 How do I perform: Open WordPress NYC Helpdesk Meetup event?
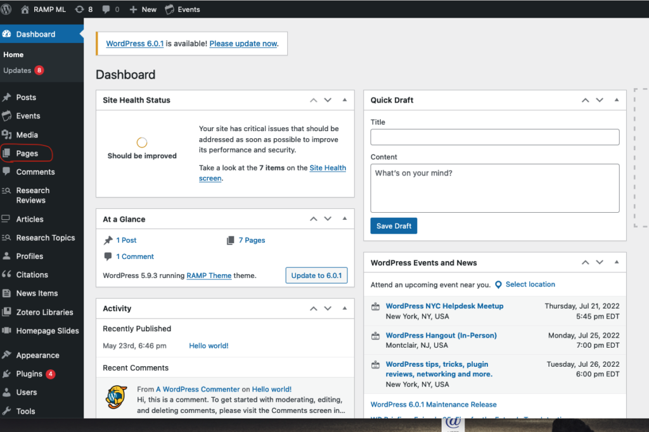pos(444,306)
